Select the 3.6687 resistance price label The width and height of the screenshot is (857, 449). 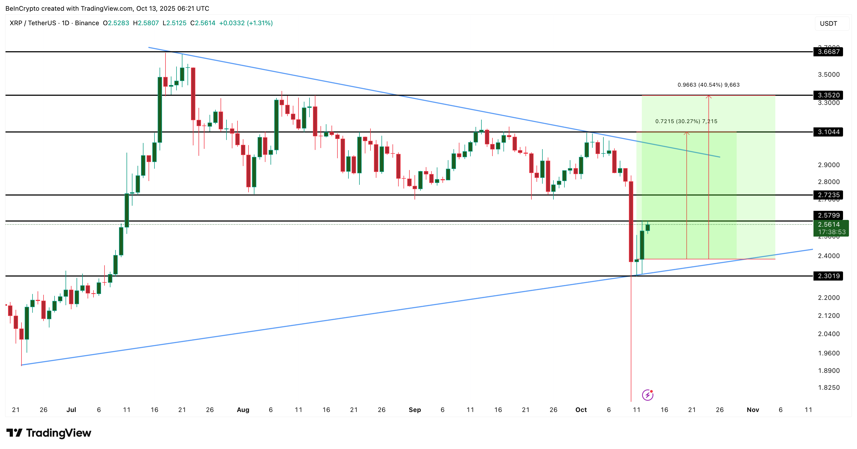click(829, 51)
